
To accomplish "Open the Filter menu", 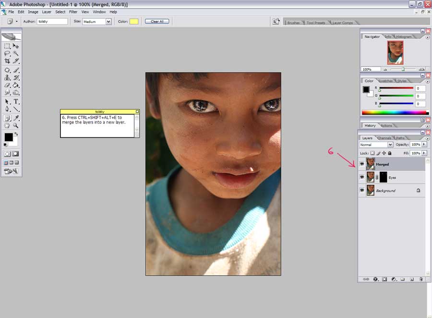I will point(73,12).
